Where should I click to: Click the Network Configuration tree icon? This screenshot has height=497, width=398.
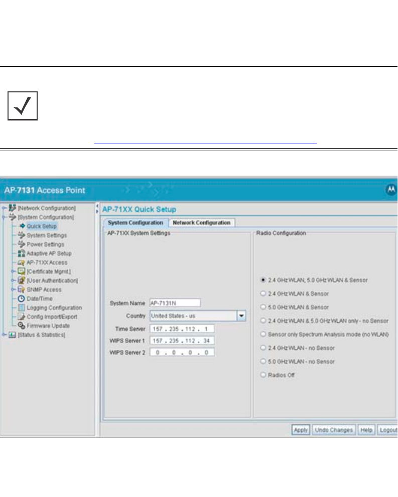pos(13,208)
